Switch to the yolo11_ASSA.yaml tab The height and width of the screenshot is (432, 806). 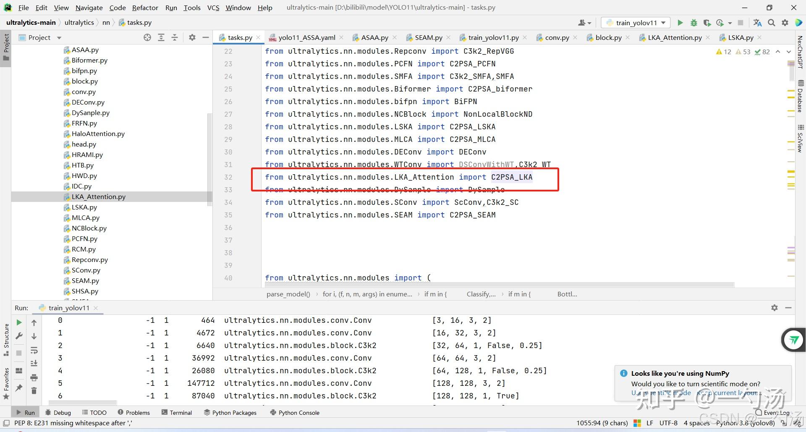click(306, 37)
